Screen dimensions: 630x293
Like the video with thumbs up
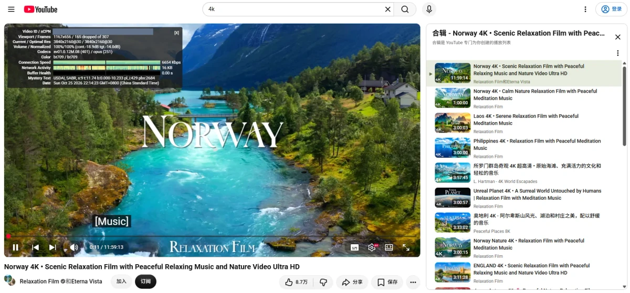[296, 282]
